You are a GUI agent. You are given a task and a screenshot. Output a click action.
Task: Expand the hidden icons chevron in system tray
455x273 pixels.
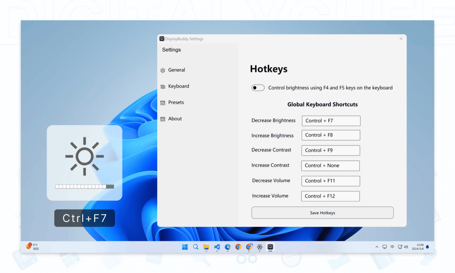coord(377,247)
